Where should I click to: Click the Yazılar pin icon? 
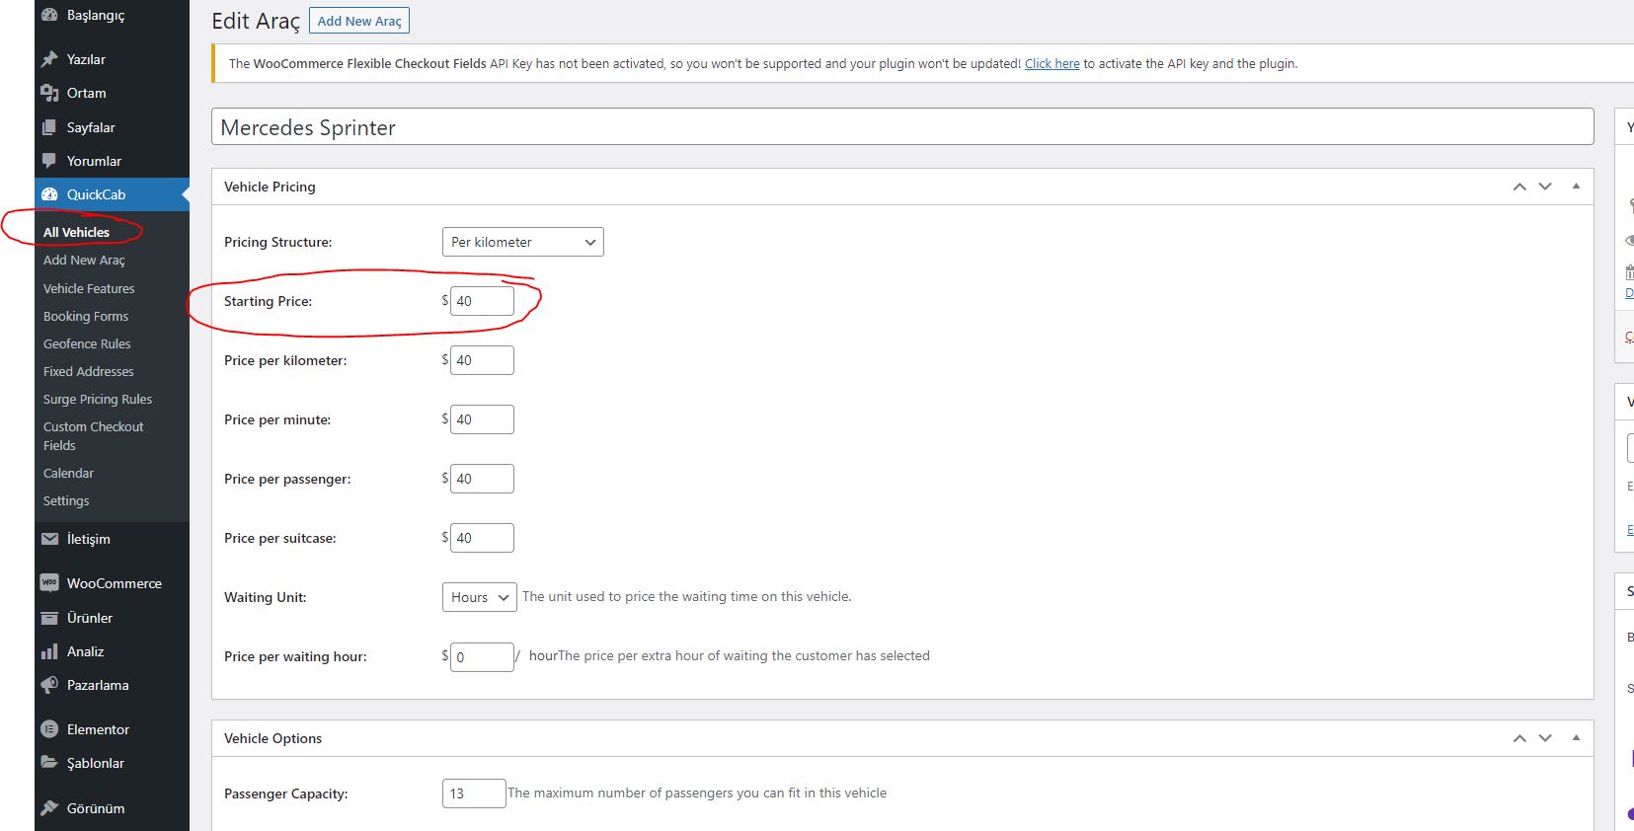point(49,59)
